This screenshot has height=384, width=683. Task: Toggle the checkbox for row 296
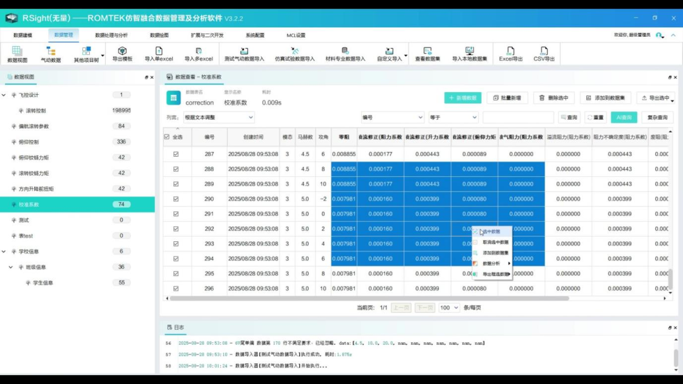[176, 289]
